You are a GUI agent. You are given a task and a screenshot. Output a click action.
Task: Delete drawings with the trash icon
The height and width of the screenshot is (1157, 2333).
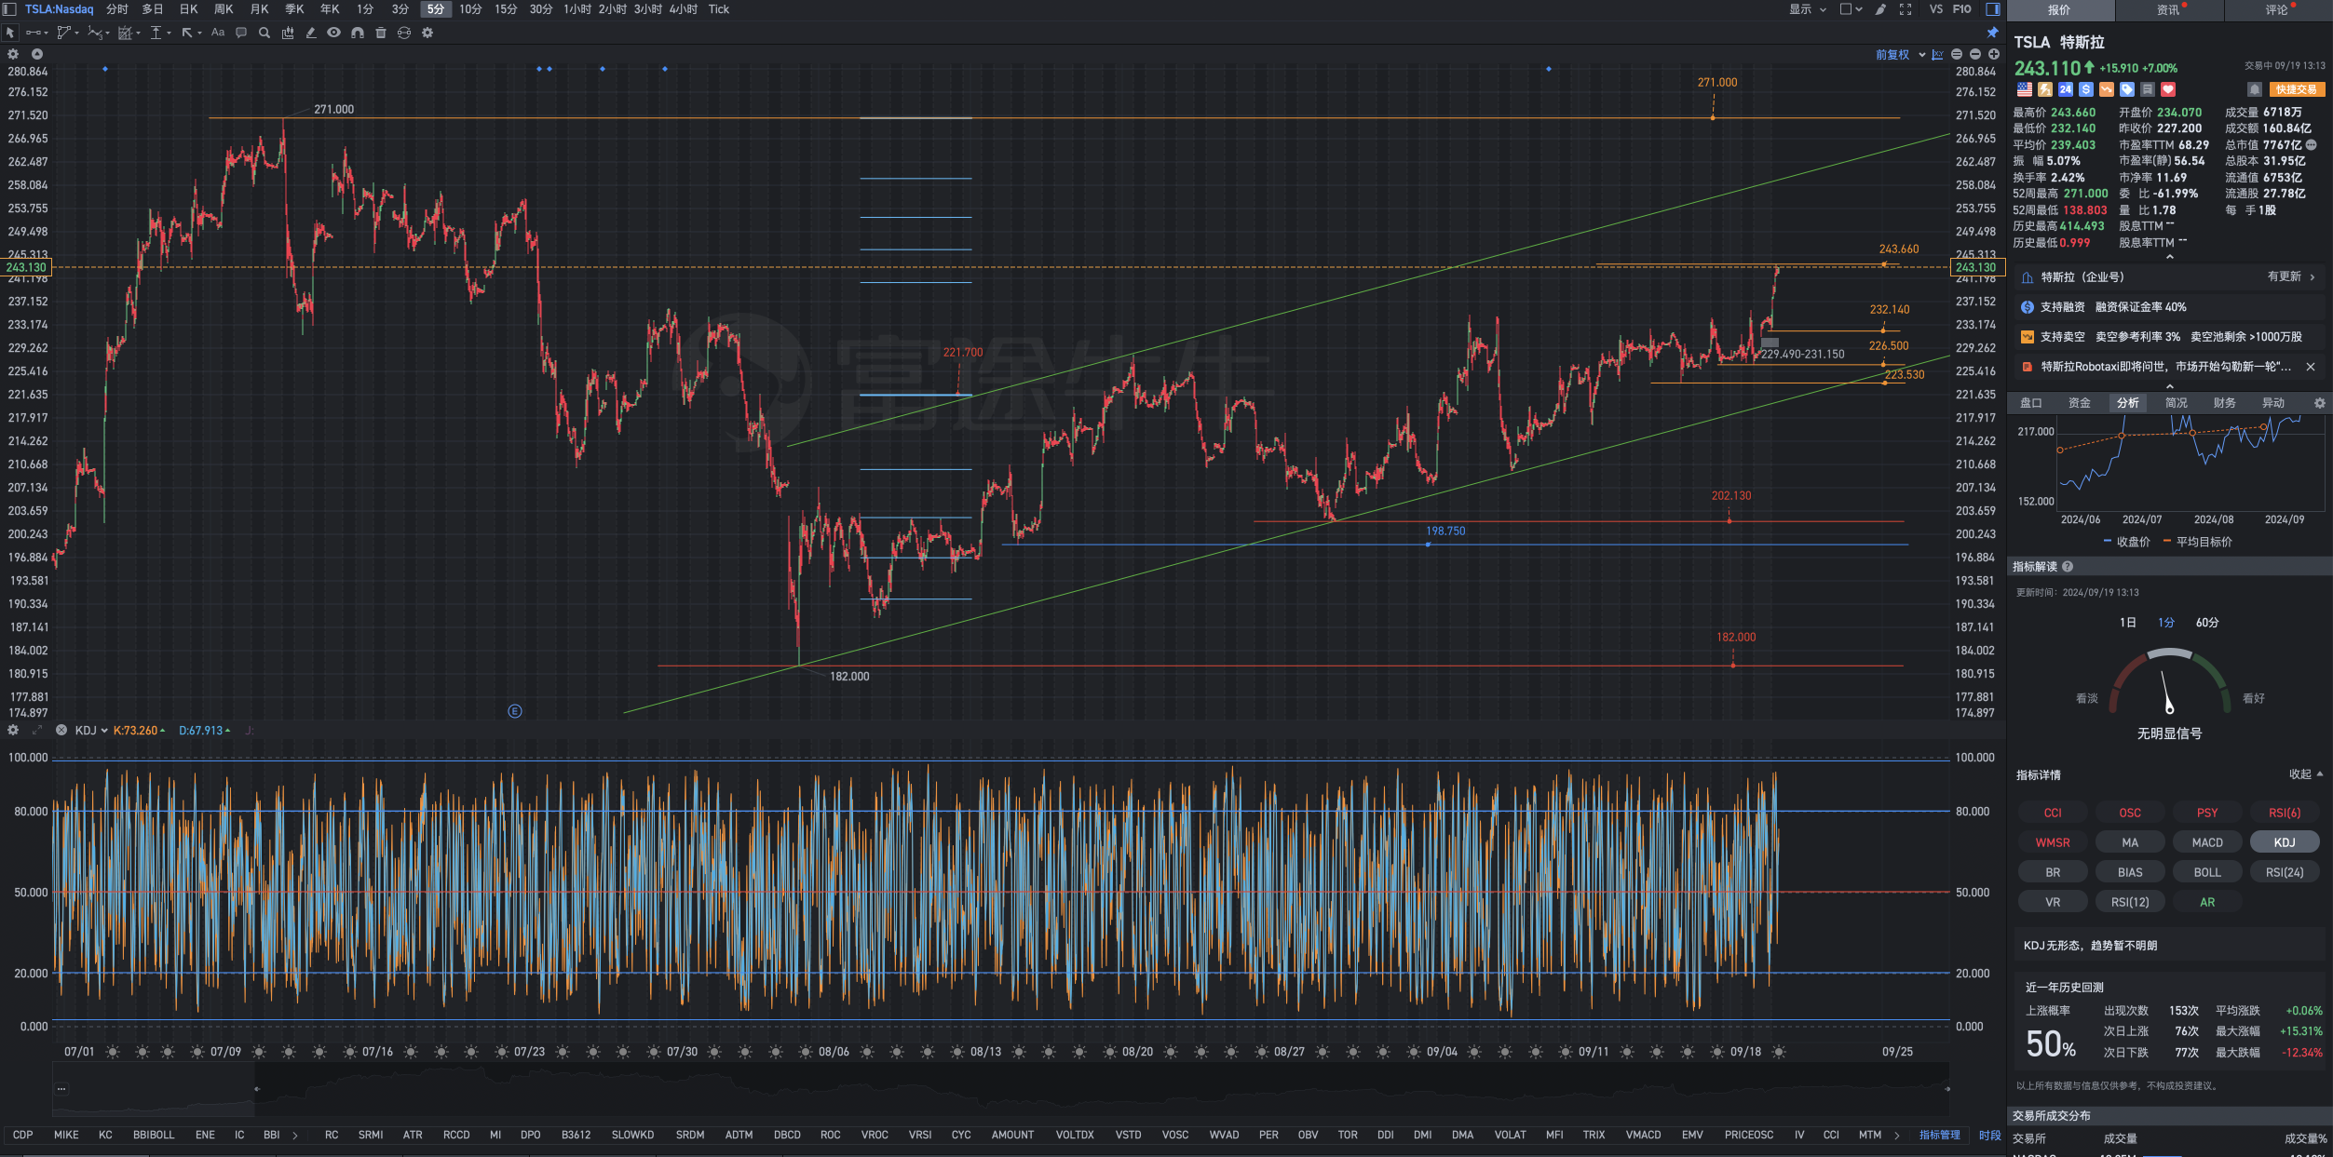381,33
